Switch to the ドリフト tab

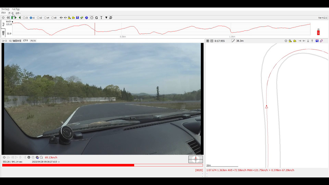pos(33,41)
